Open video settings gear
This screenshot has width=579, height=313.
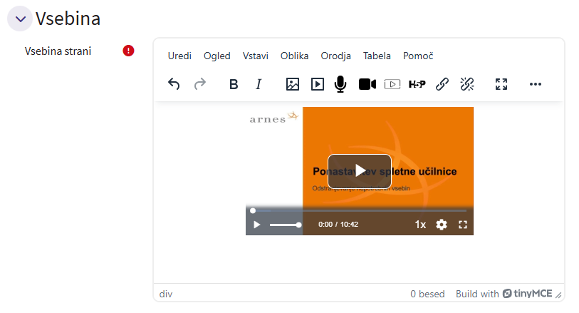[x=442, y=225]
